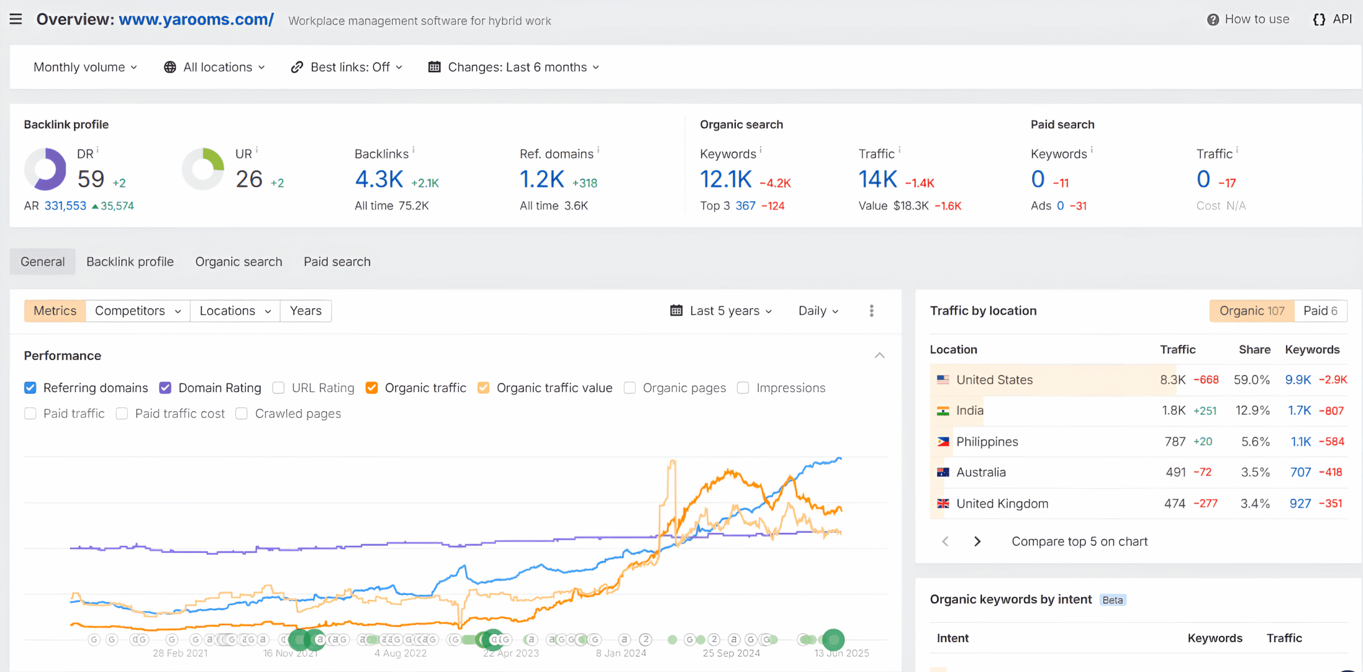Click Australia flag icon

click(x=943, y=472)
